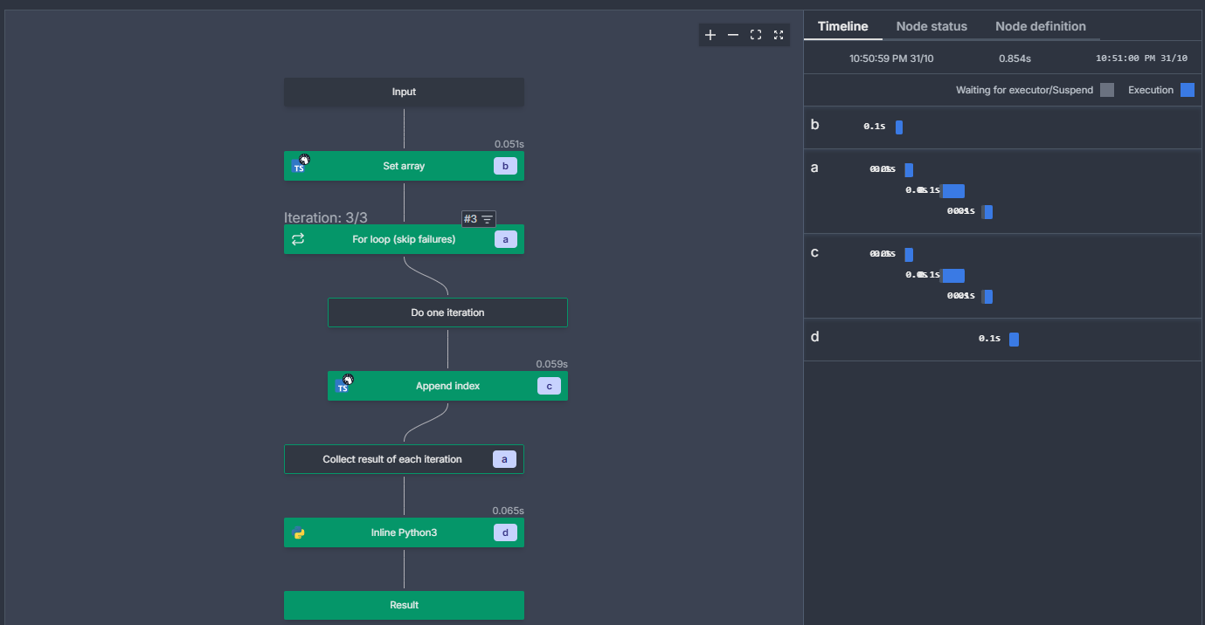Image resolution: width=1205 pixels, height=625 pixels.
Task: Click the 'a' badge on For loop node
Action: tap(505, 239)
